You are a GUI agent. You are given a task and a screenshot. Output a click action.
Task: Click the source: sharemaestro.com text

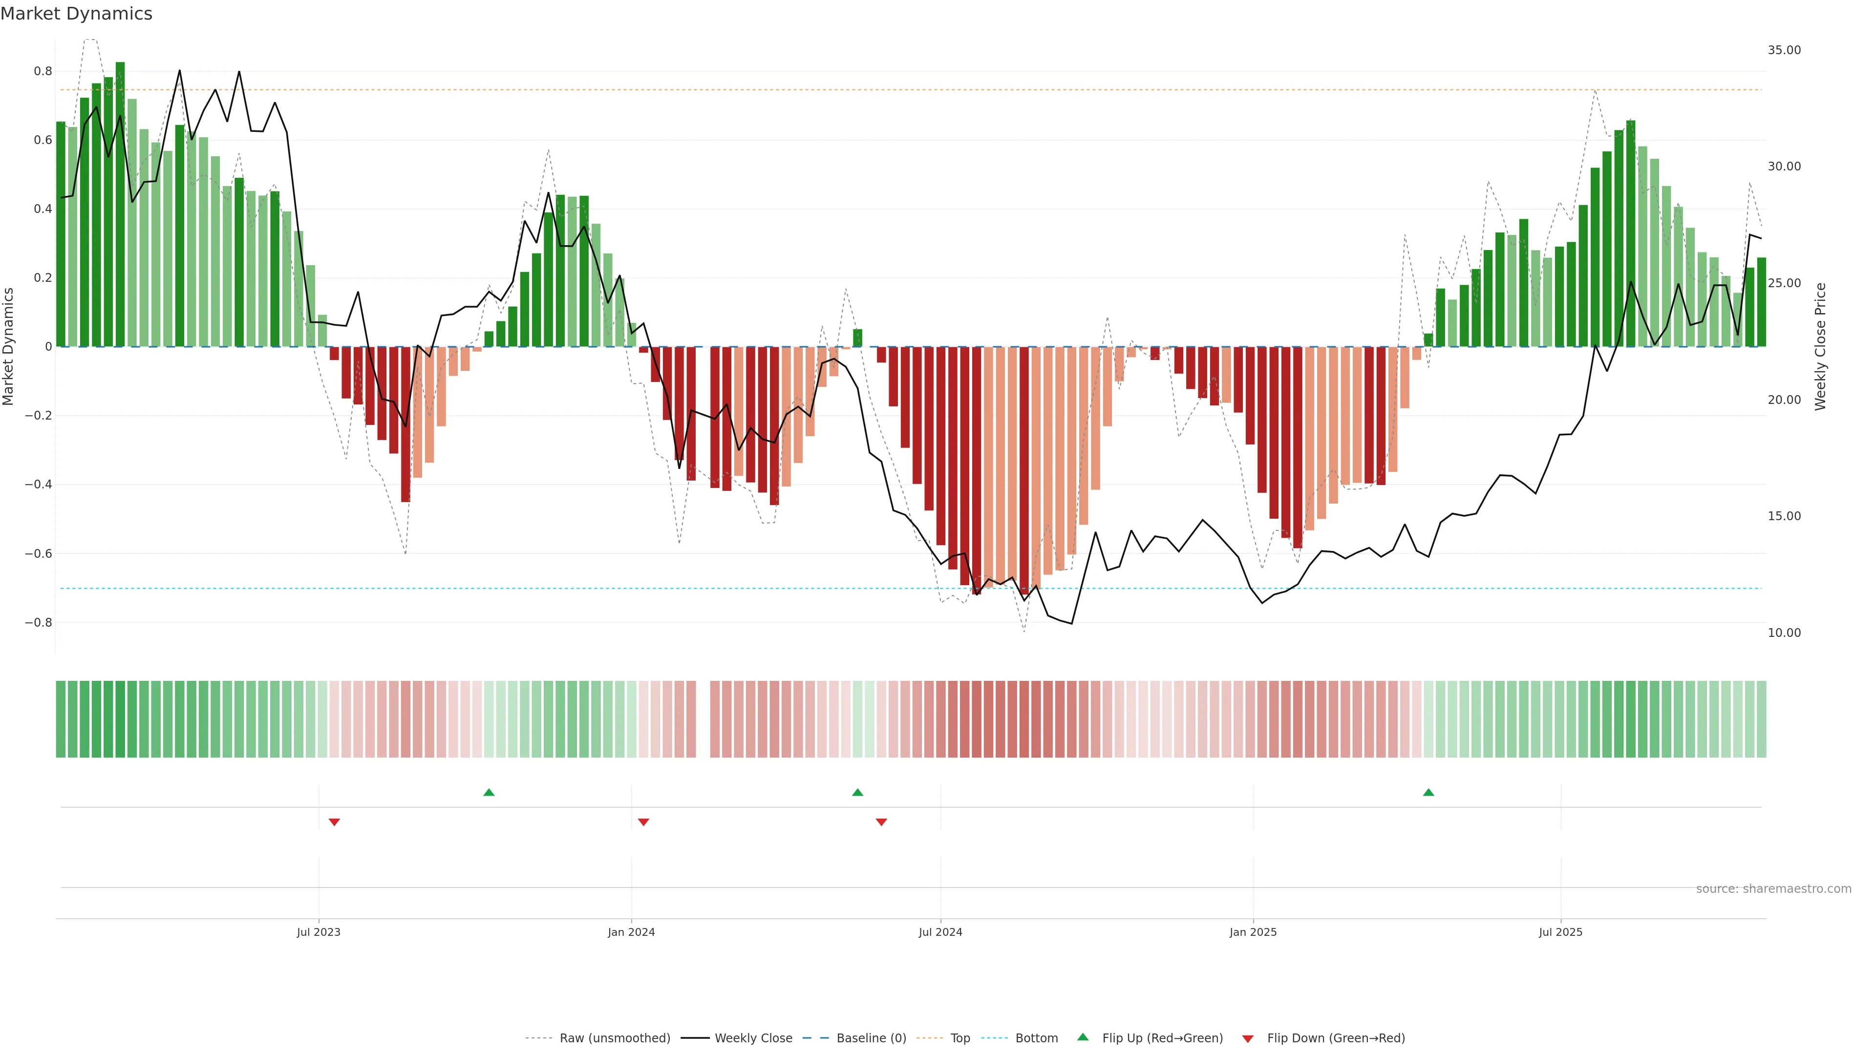[1773, 889]
